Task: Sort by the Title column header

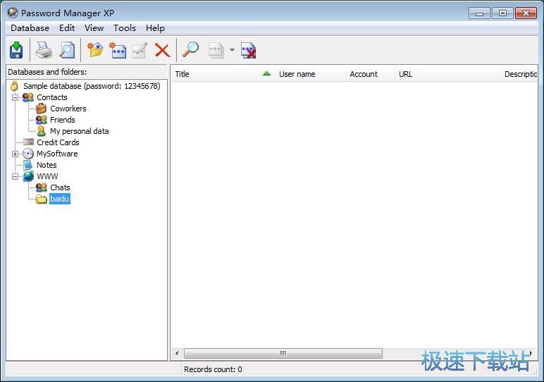Action: tap(223, 74)
